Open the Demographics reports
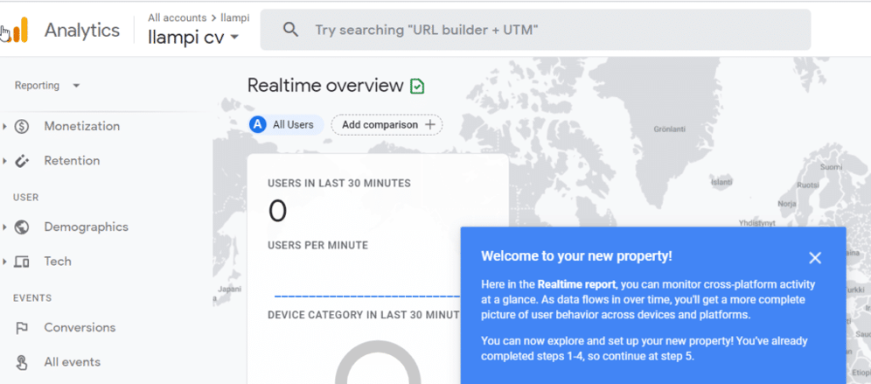Screen dimensions: 871x384 pos(86,227)
